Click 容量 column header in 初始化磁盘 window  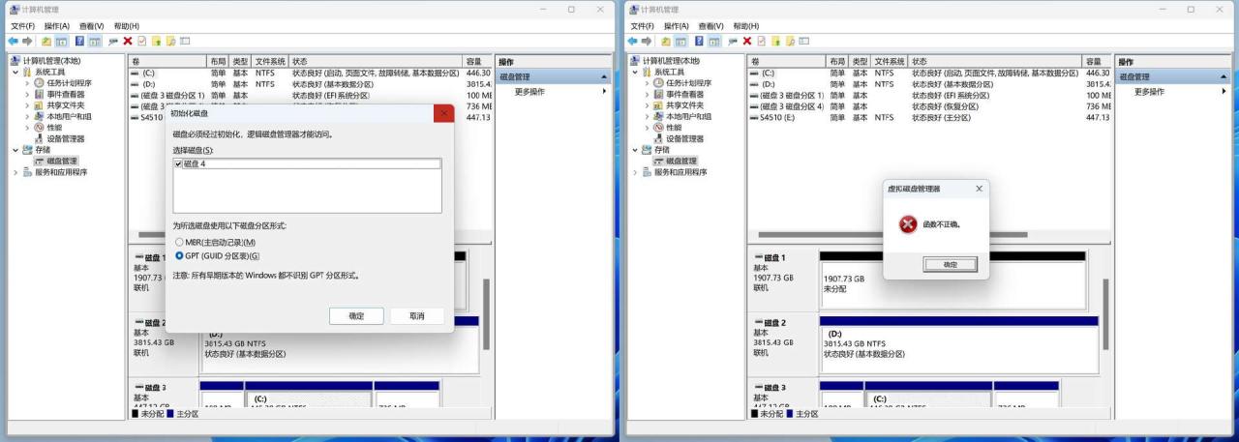477,61
